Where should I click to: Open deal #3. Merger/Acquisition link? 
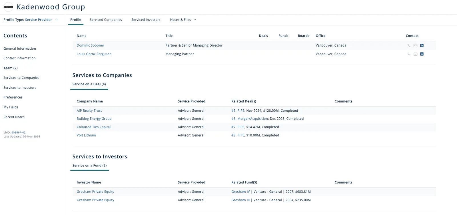(x=250, y=119)
